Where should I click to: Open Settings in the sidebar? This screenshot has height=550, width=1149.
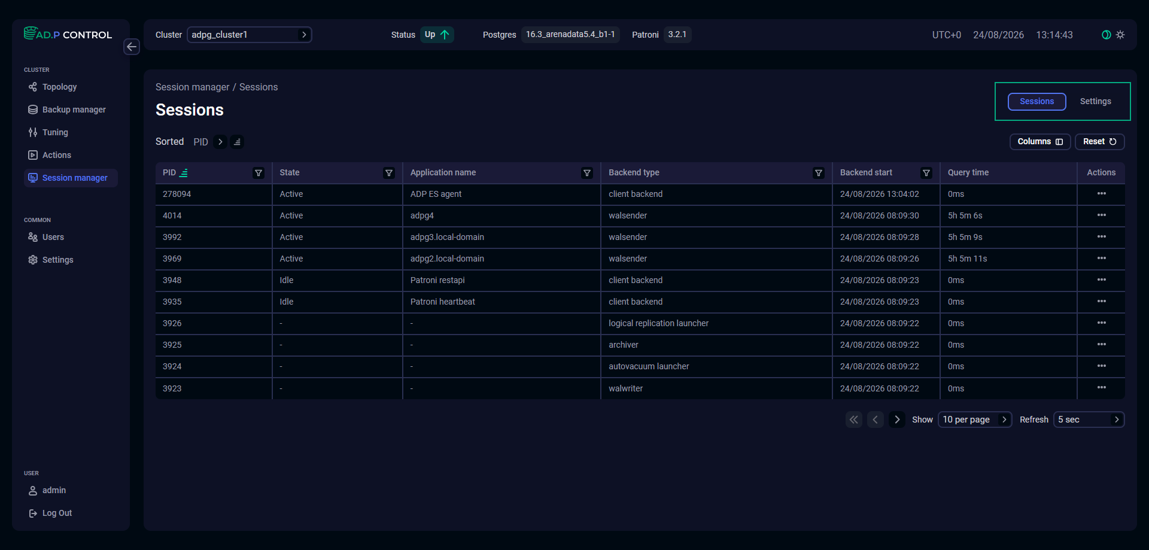pyautogui.click(x=71, y=260)
